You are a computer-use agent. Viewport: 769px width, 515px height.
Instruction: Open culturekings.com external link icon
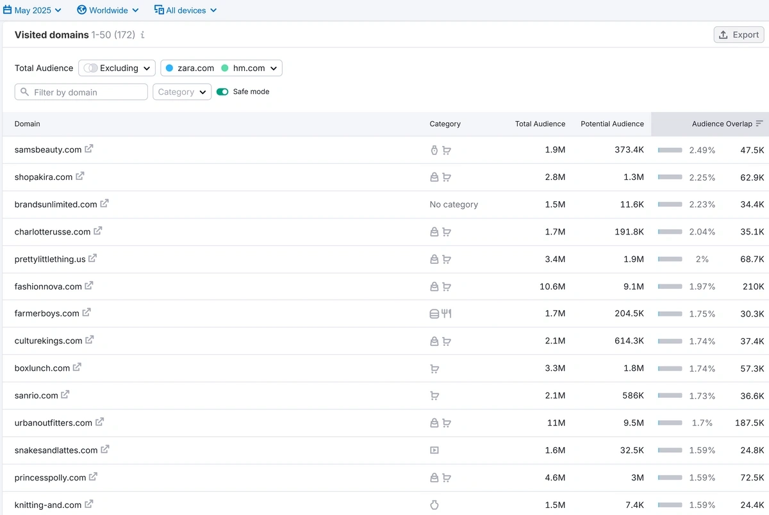tap(90, 340)
